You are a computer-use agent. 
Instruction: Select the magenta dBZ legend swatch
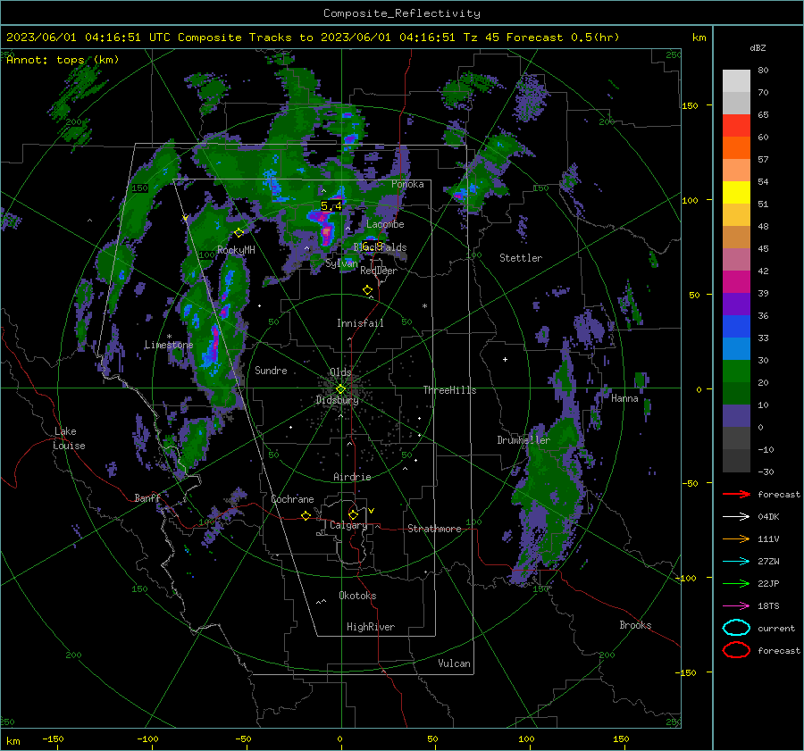[x=736, y=282]
